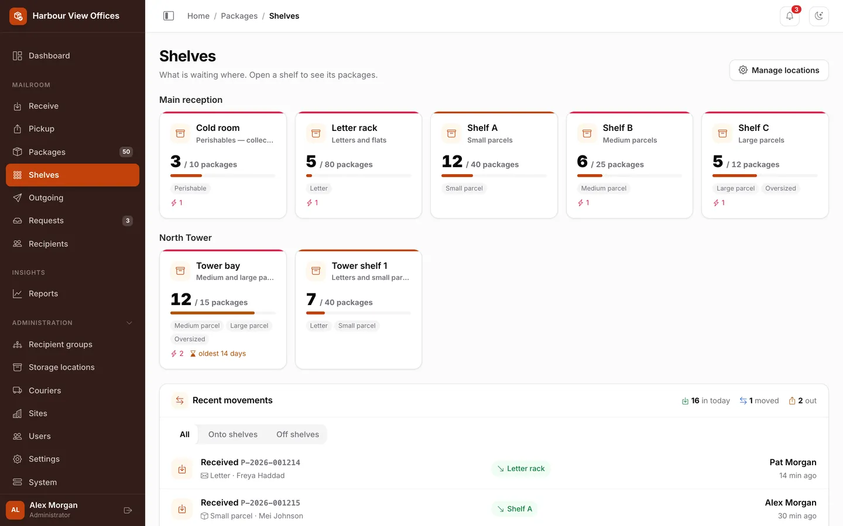843x526 pixels.
Task: Open Recipients in the sidebar
Action: point(73,244)
